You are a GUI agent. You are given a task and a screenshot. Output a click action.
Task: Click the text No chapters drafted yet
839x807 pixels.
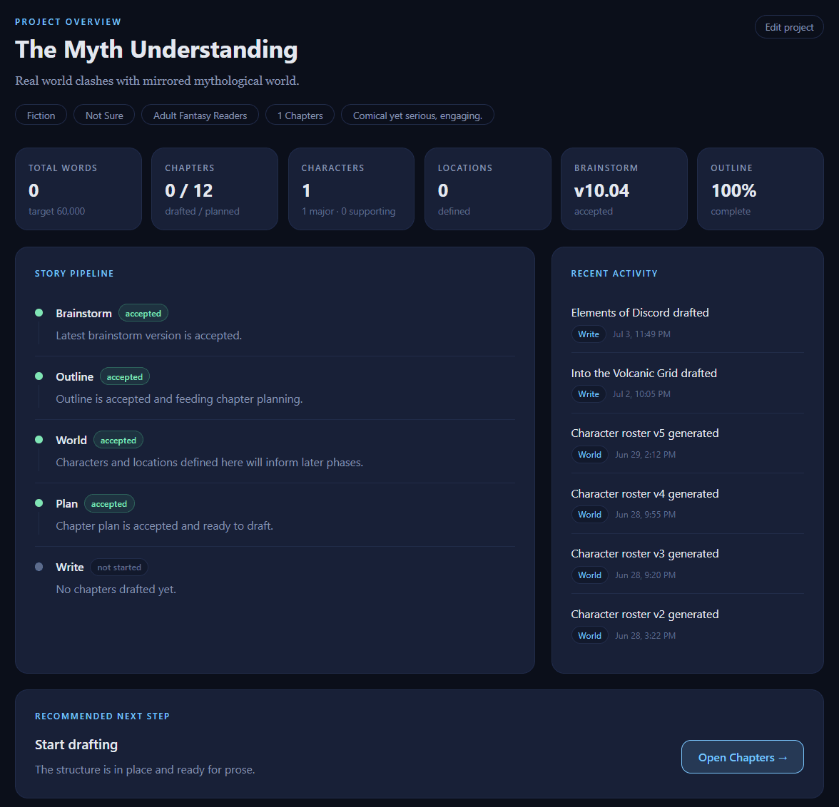116,589
